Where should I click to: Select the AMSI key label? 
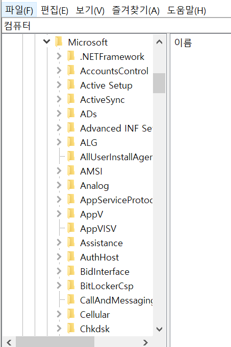coord(91,171)
